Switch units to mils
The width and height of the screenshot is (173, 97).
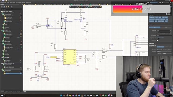[x=166, y=27]
